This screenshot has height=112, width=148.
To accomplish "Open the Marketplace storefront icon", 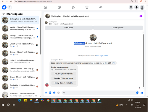I will pos(87,7).
